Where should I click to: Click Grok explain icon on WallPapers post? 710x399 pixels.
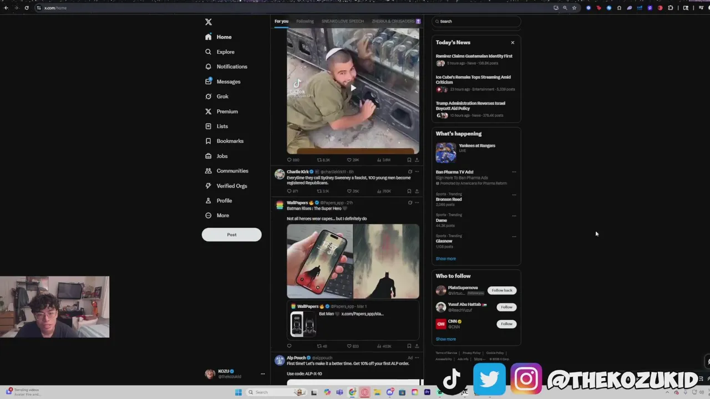[410, 203]
